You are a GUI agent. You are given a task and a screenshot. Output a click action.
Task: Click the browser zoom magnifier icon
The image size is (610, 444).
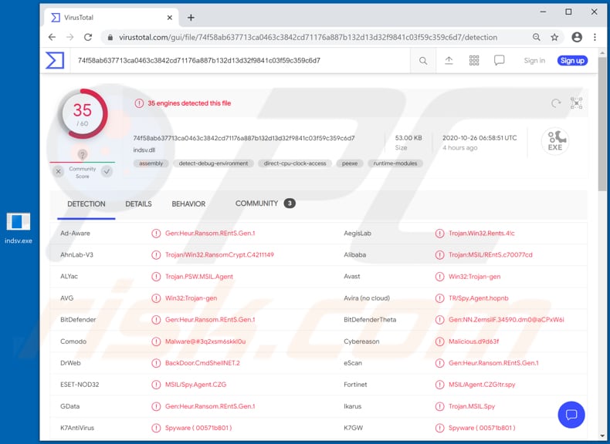click(x=537, y=37)
